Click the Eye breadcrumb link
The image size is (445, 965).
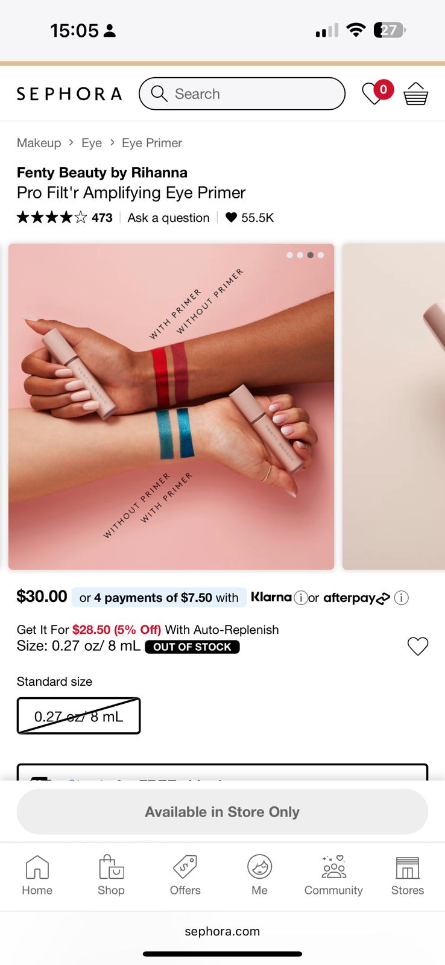[x=92, y=143]
